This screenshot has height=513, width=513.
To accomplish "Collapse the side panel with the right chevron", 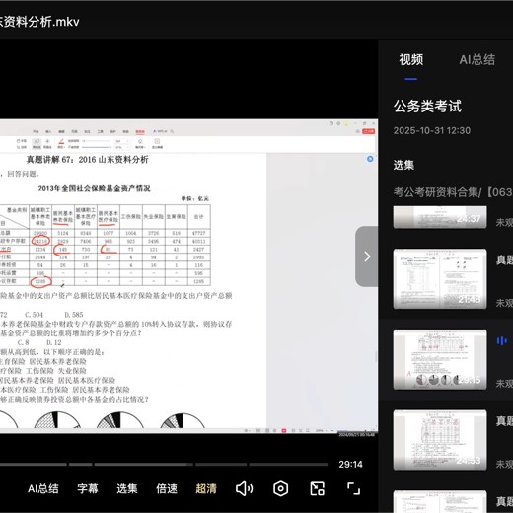I will coord(367,256).
